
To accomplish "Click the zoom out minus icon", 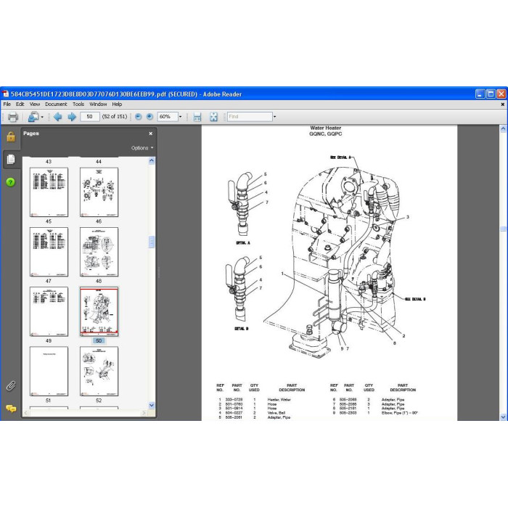I will [139, 117].
